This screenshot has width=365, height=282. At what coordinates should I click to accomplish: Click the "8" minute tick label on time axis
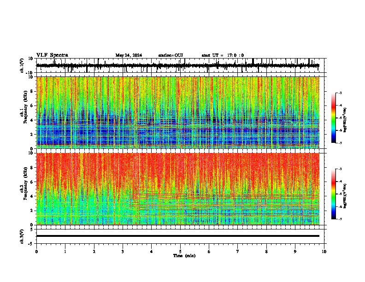pos(266,252)
